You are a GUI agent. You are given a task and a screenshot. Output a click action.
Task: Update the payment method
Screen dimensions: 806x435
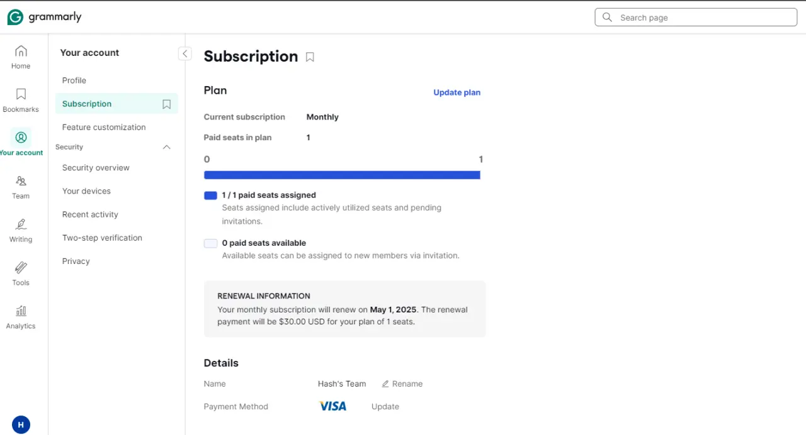coord(385,407)
